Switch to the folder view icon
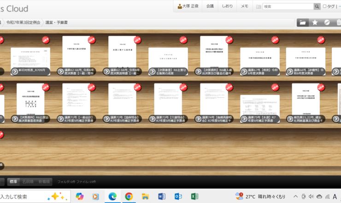 tap(303, 22)
